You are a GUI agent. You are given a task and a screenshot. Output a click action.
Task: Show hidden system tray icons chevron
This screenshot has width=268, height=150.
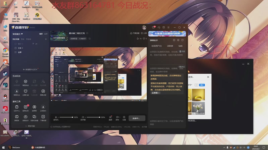click(x=224, y=147)
